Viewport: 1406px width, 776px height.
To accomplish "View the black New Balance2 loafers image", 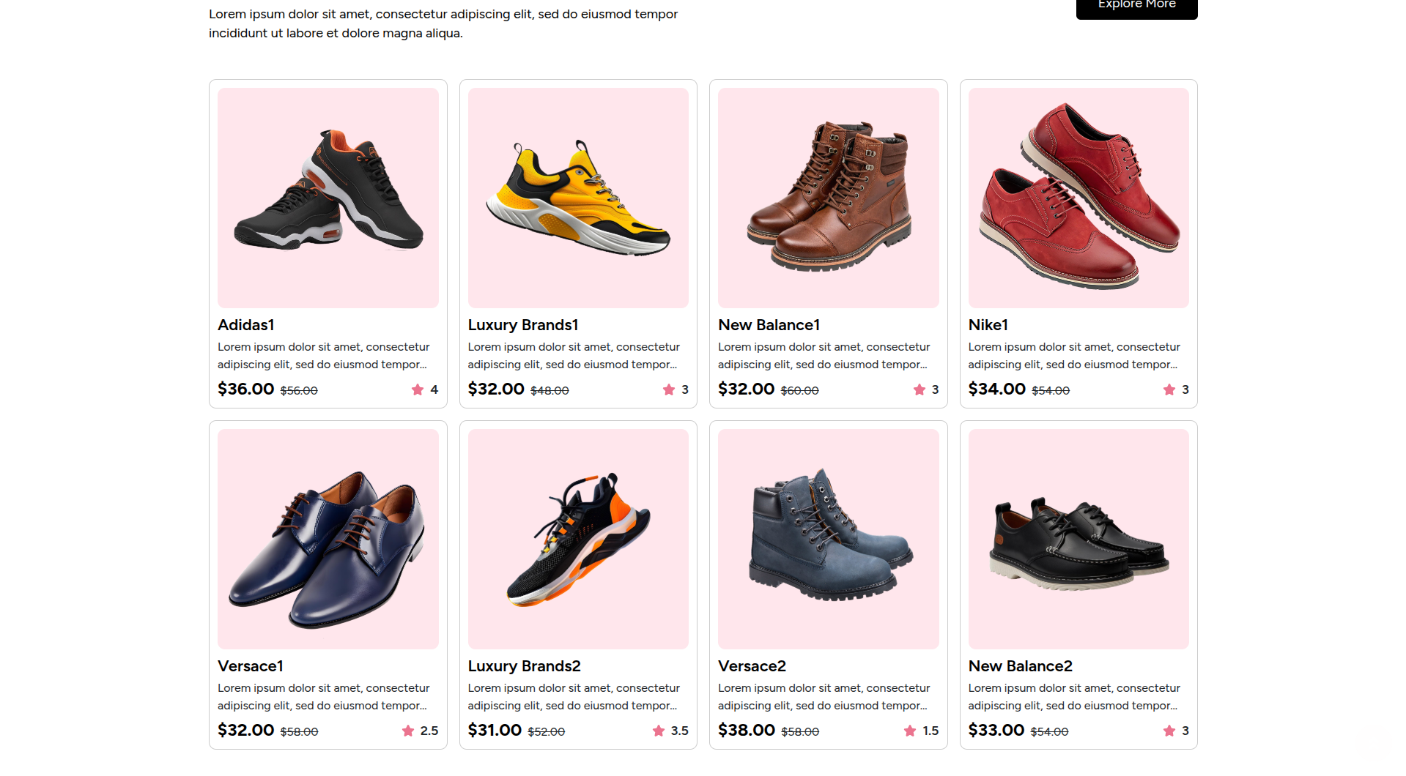I will (1078, 539).
